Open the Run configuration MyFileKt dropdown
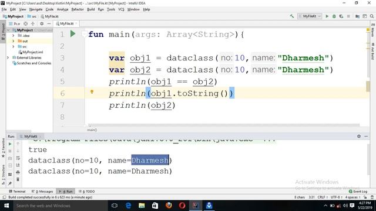Viewport: 376px width, 211px height. click(310, 16)
